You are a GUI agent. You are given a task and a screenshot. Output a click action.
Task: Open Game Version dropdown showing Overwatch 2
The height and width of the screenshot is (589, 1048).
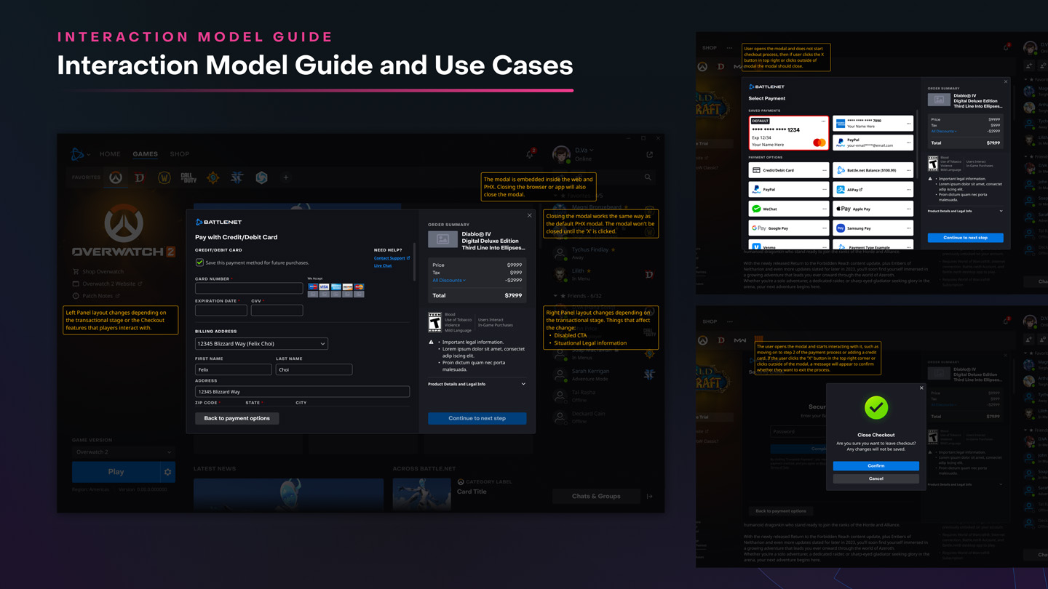click(x=122, y=452)
